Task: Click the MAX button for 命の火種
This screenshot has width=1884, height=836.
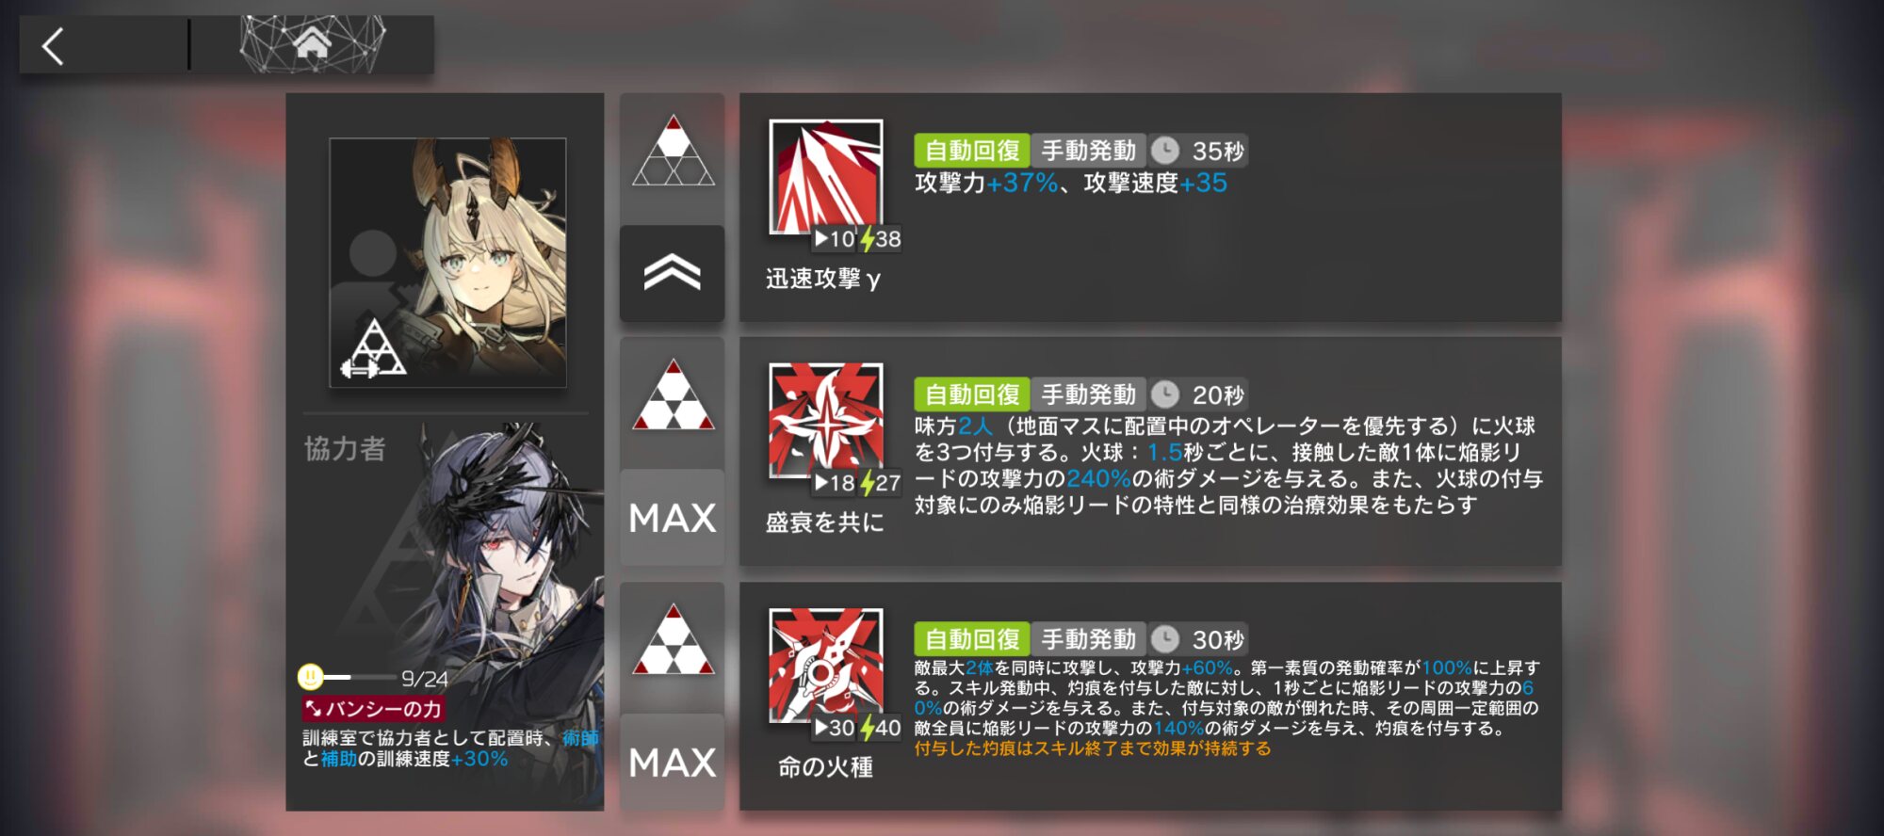Action: pyautogui.click(x=673, y=763)
